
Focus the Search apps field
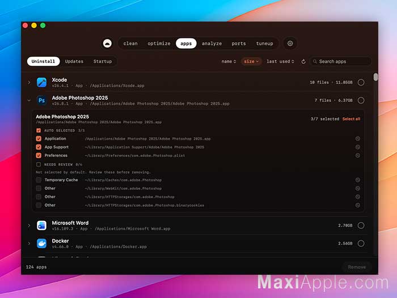pyautogui.click(x=340, y=62)
